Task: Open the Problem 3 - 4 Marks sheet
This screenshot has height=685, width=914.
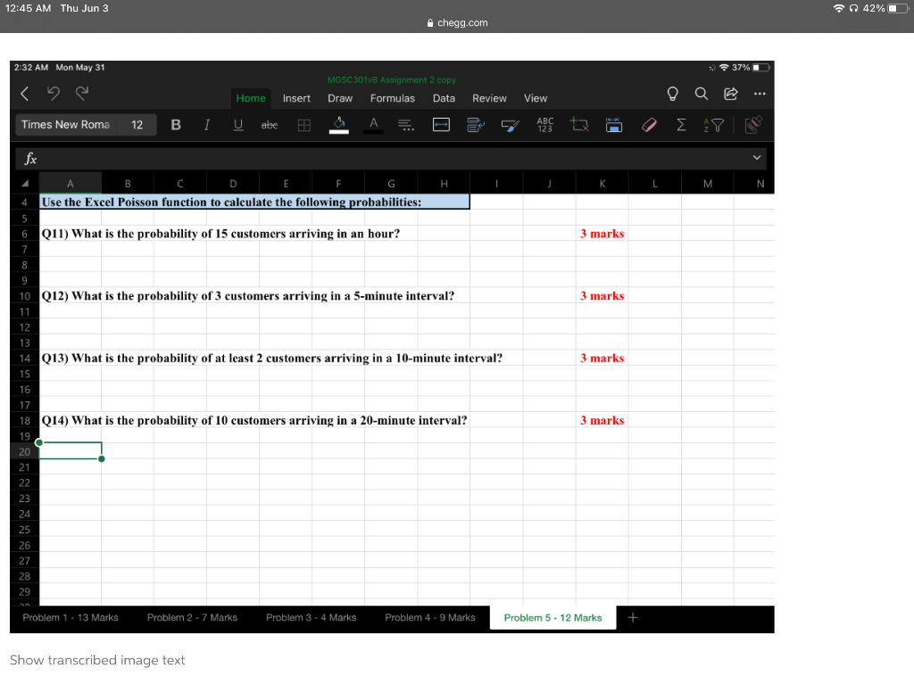Action: [311, 617]
